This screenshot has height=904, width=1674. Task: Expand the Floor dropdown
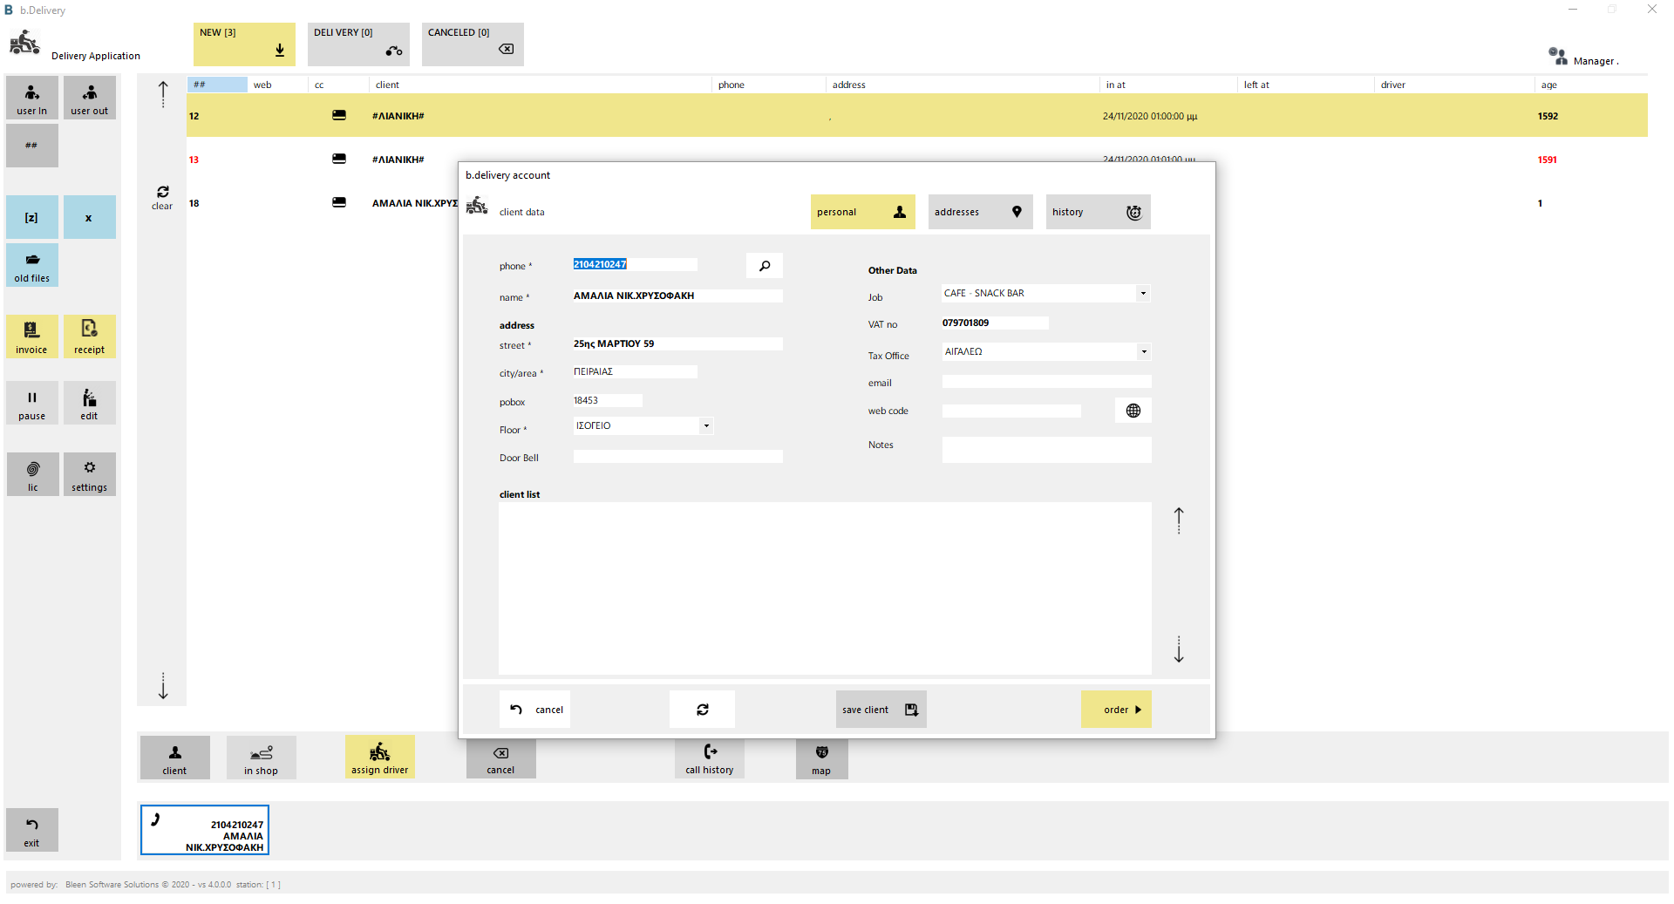pyautogui.click(x=706, y=426)
